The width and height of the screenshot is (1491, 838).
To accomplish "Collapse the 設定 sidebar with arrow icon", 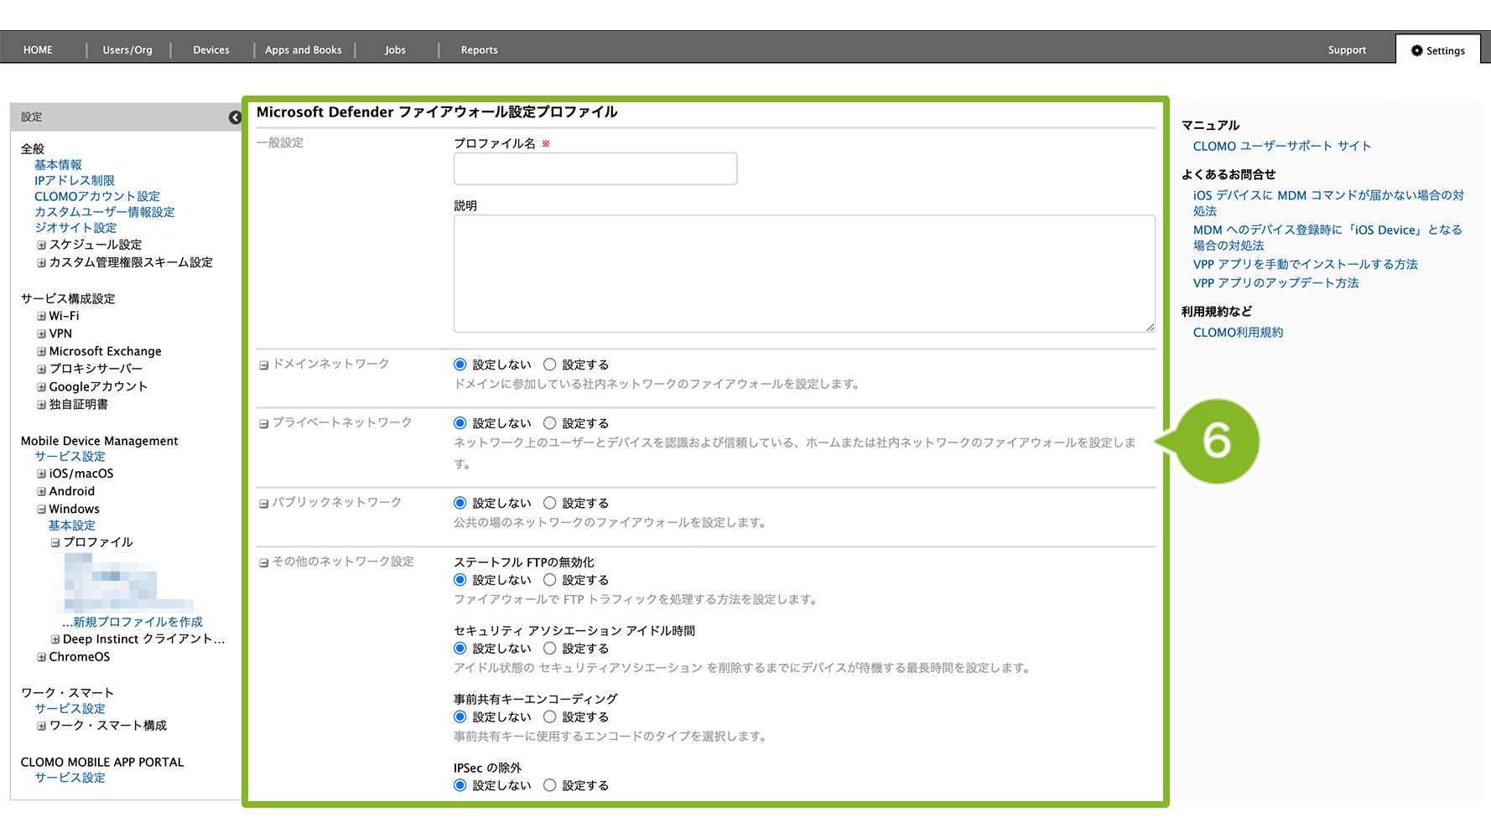I will point(235,117).
